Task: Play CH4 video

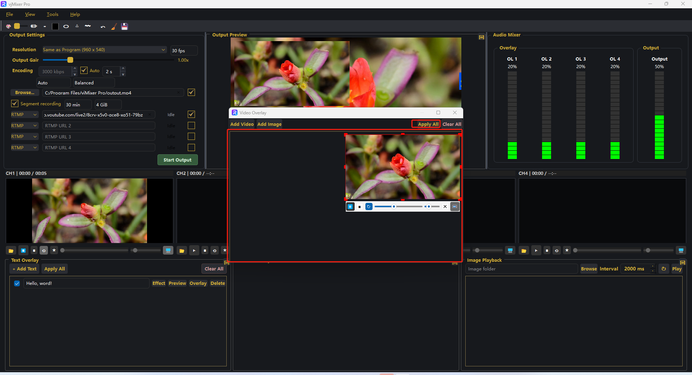Action: tap(536, 250)
